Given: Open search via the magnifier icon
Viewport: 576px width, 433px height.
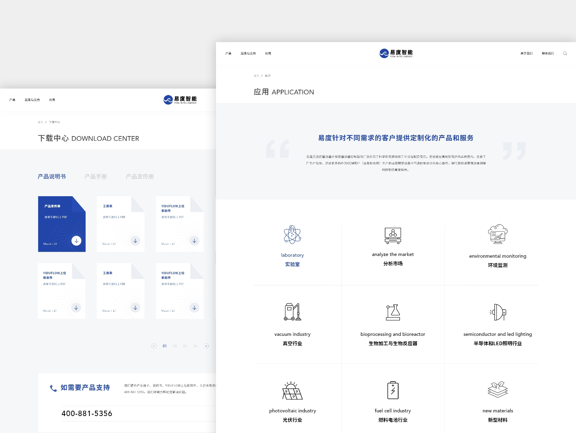Looking at the screenshot, I should point(565,53).
